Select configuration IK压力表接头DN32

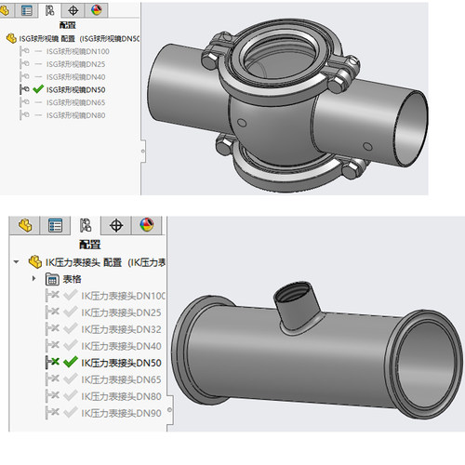(121, 329)
